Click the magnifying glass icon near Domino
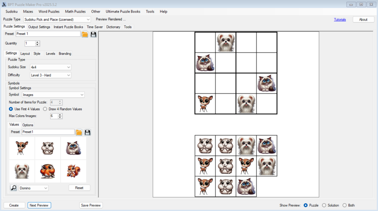Screen dimensions: 378x211 [13, 188]
